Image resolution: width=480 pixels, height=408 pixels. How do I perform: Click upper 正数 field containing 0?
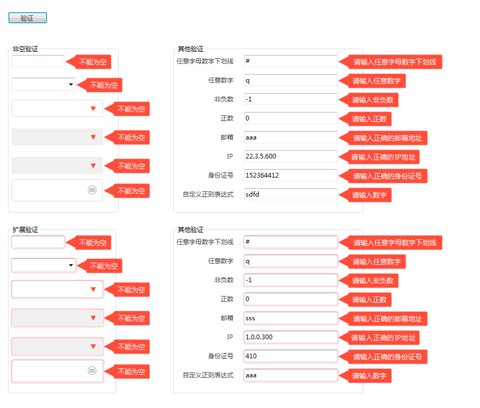pyautogui.click(x=290, y=118)
